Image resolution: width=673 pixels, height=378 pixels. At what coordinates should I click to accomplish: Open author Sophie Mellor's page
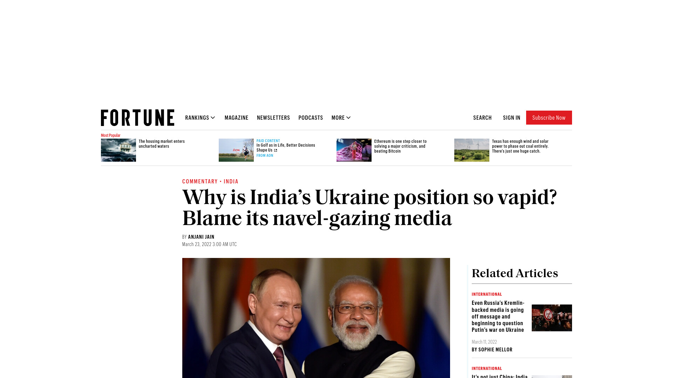click(495, 350)
